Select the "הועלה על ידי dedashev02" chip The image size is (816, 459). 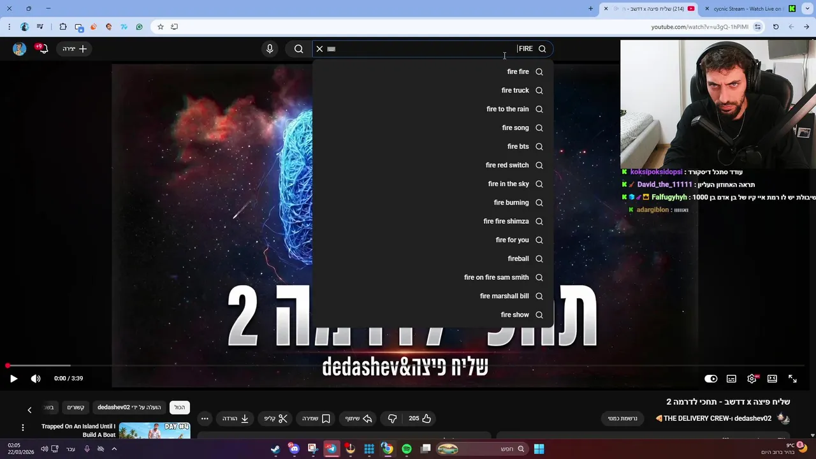pos(129,407)
